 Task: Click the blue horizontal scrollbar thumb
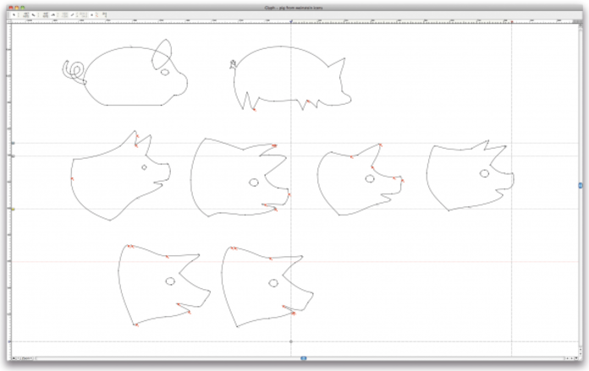[x=304, y=358]
